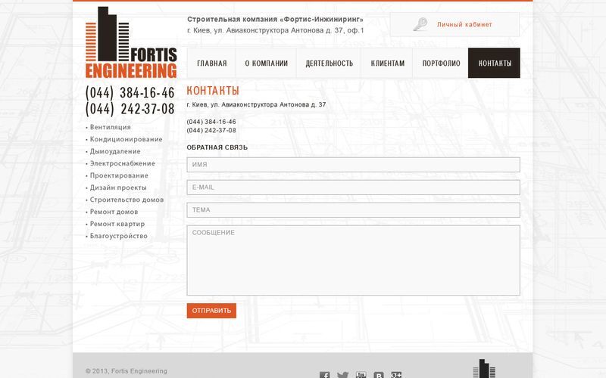The image size is (606, 378).
Task: Select Кондиционирование in the sidebar
Action: 126,139
